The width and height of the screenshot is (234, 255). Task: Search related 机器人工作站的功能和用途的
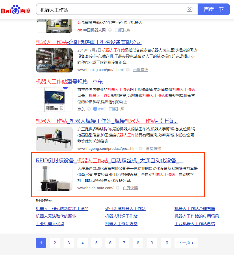(x=62, y=209)
